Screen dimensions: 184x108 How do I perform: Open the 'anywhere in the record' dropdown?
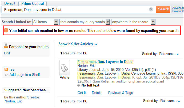(133, 22)
